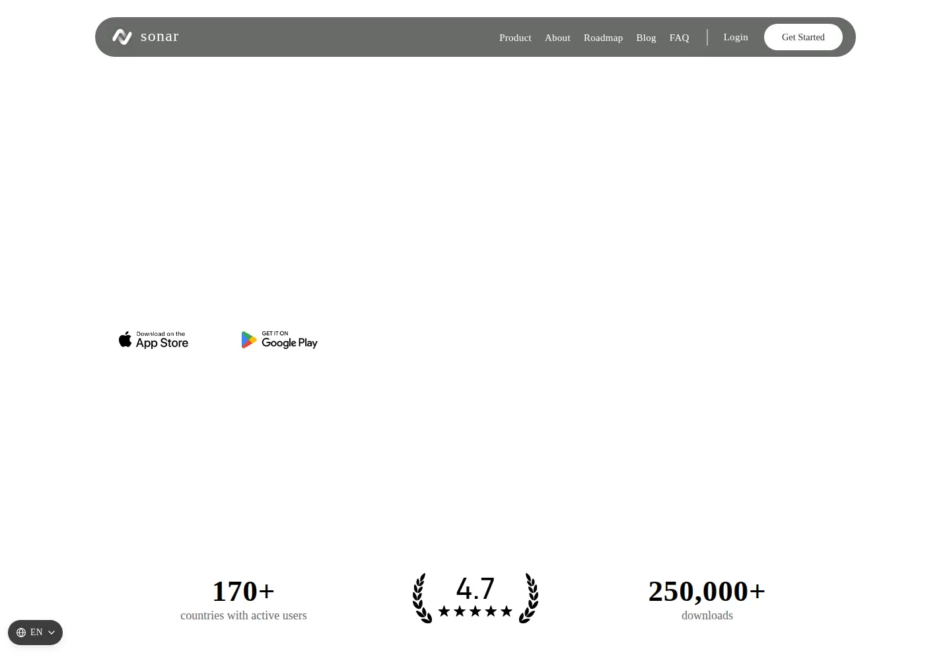This screenshot has width=951, height=661.
Task: Download on the App Store badge
Action: [153, 340]
